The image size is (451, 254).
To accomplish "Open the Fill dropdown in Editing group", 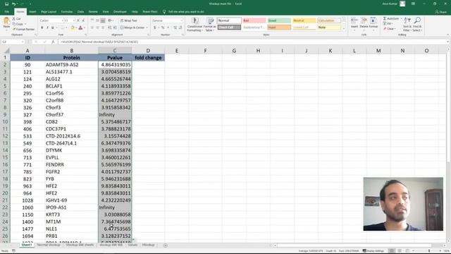I will [392, 23].
